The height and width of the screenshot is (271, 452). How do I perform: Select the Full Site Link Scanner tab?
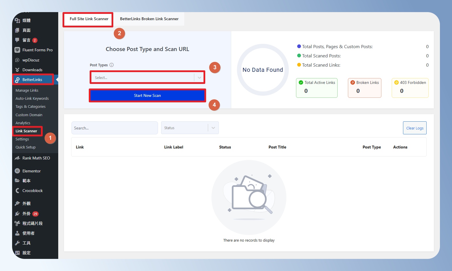point(89,19)
